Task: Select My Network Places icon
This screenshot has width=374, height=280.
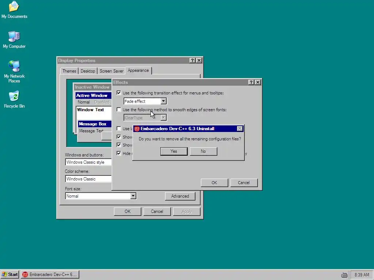Action: [x=14, y=71]
